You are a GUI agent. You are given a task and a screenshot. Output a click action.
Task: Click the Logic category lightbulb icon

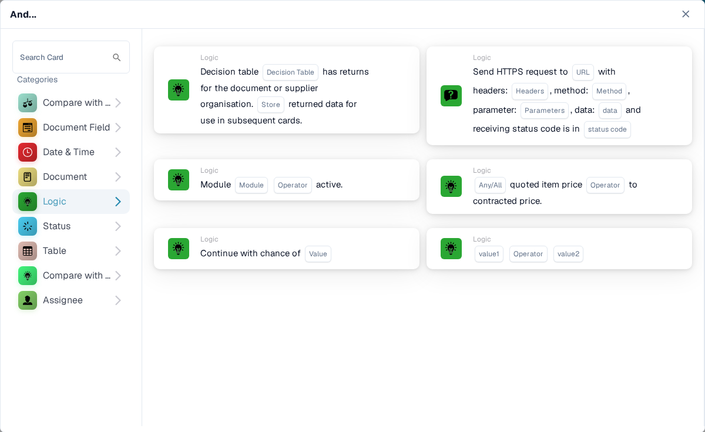tap(28, 202)
